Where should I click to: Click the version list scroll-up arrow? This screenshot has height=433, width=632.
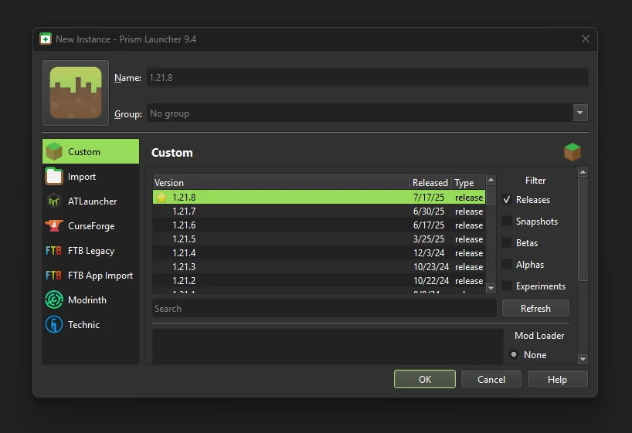(491, 180)
